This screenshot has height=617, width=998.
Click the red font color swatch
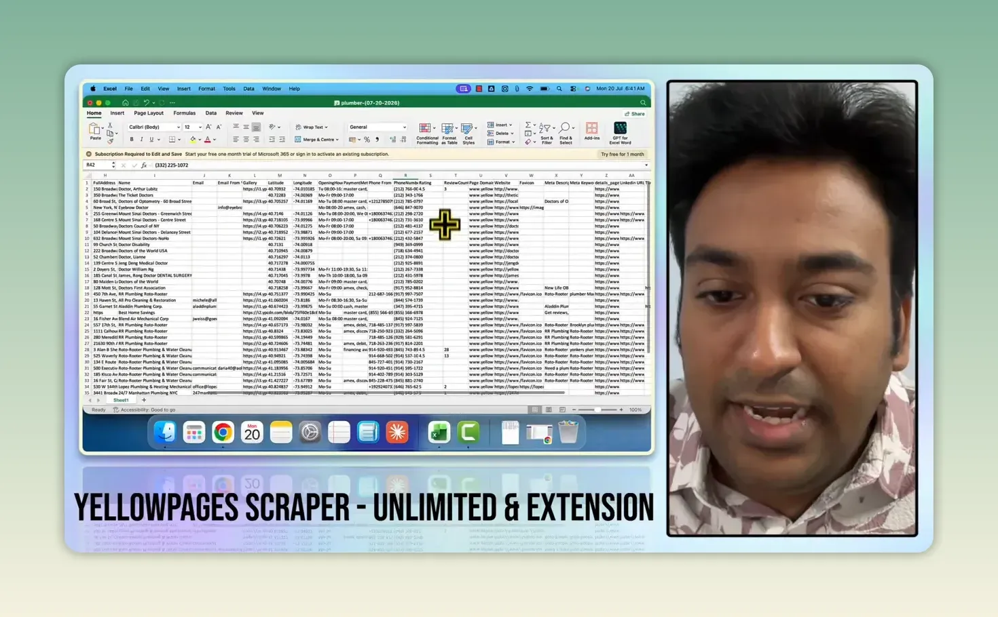208,140
